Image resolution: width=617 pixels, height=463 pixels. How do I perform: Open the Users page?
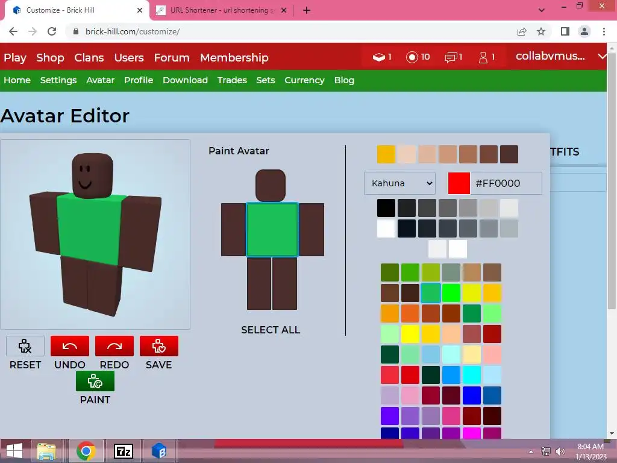[x=129, y=57]
